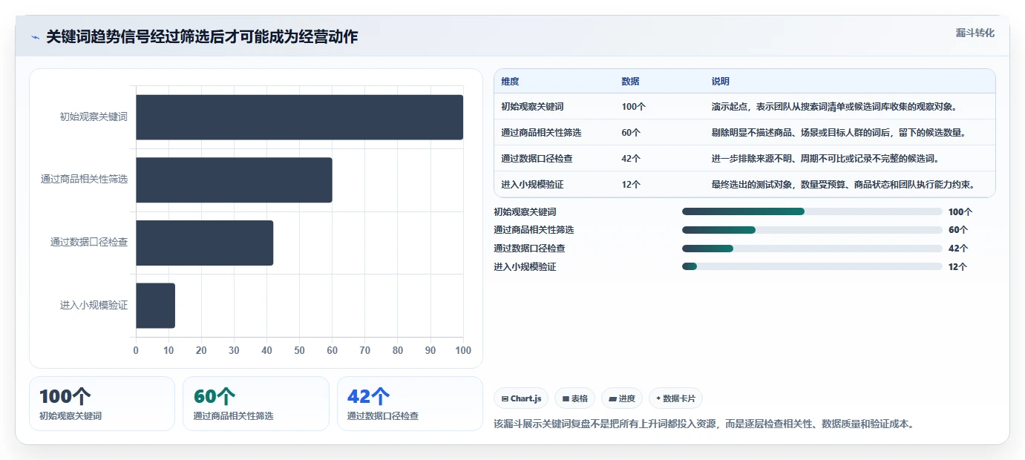This screenshot has height=460, width=1025.
Task: Click the x-axis tick 50
Action: pos(299,350)
